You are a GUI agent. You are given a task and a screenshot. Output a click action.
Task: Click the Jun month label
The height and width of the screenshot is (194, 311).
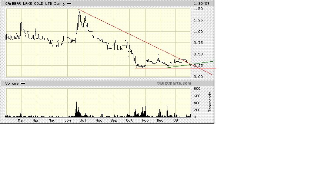[x=68, y=120]
